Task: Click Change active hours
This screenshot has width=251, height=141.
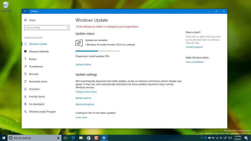Action: click(x=86, y=92)
